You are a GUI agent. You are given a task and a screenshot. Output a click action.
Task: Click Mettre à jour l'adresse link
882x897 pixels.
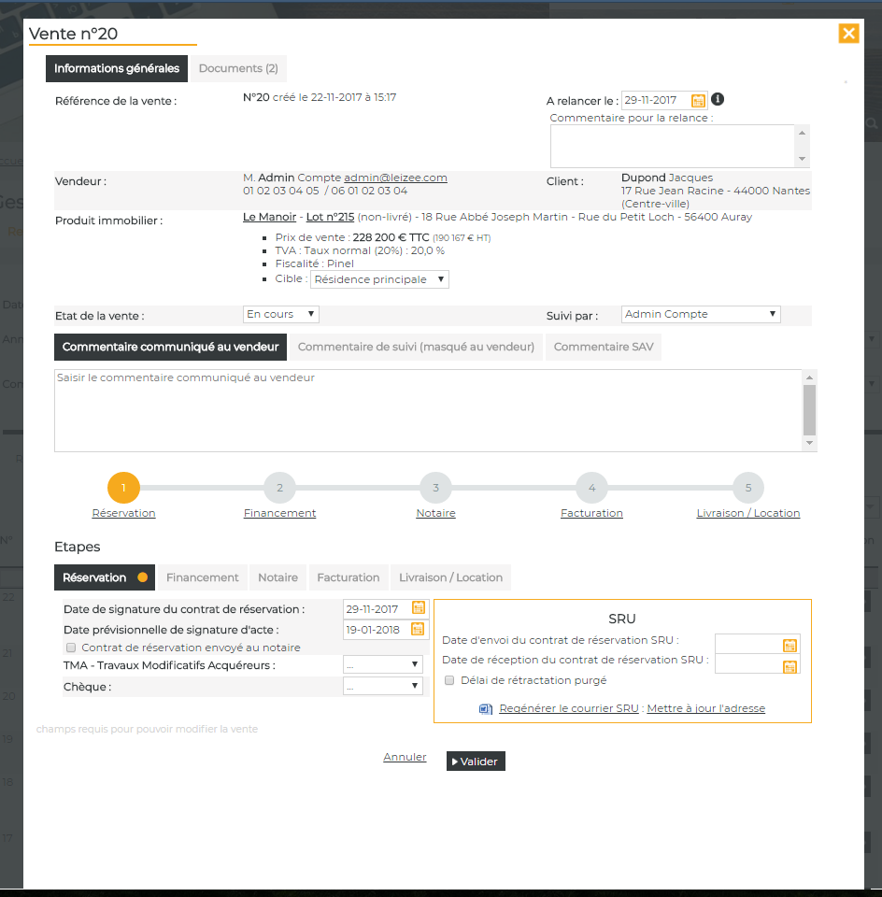click(x=705, y=708)
